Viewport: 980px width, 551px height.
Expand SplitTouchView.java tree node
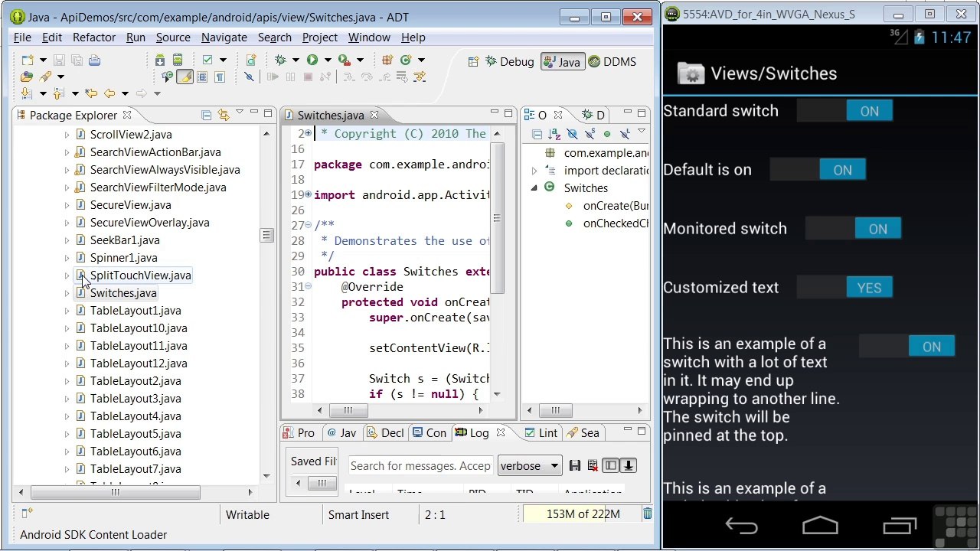[67, 275]
